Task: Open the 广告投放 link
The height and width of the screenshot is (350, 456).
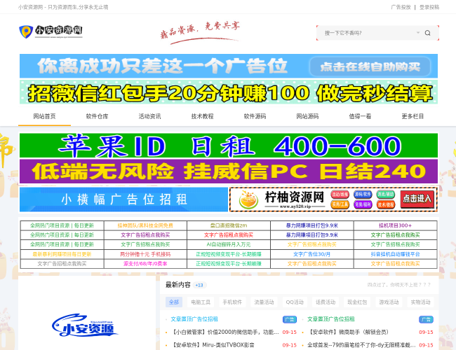Action: click(401, 7)
